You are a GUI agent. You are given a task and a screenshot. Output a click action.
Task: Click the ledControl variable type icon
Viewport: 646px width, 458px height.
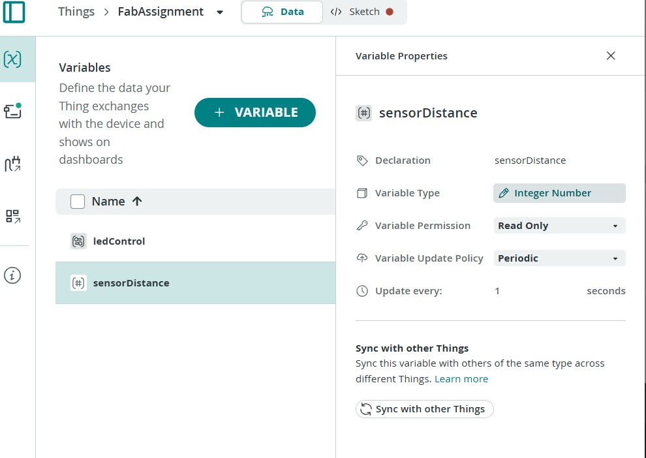78,241
